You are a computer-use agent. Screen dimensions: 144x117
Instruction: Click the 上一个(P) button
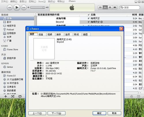37,113
